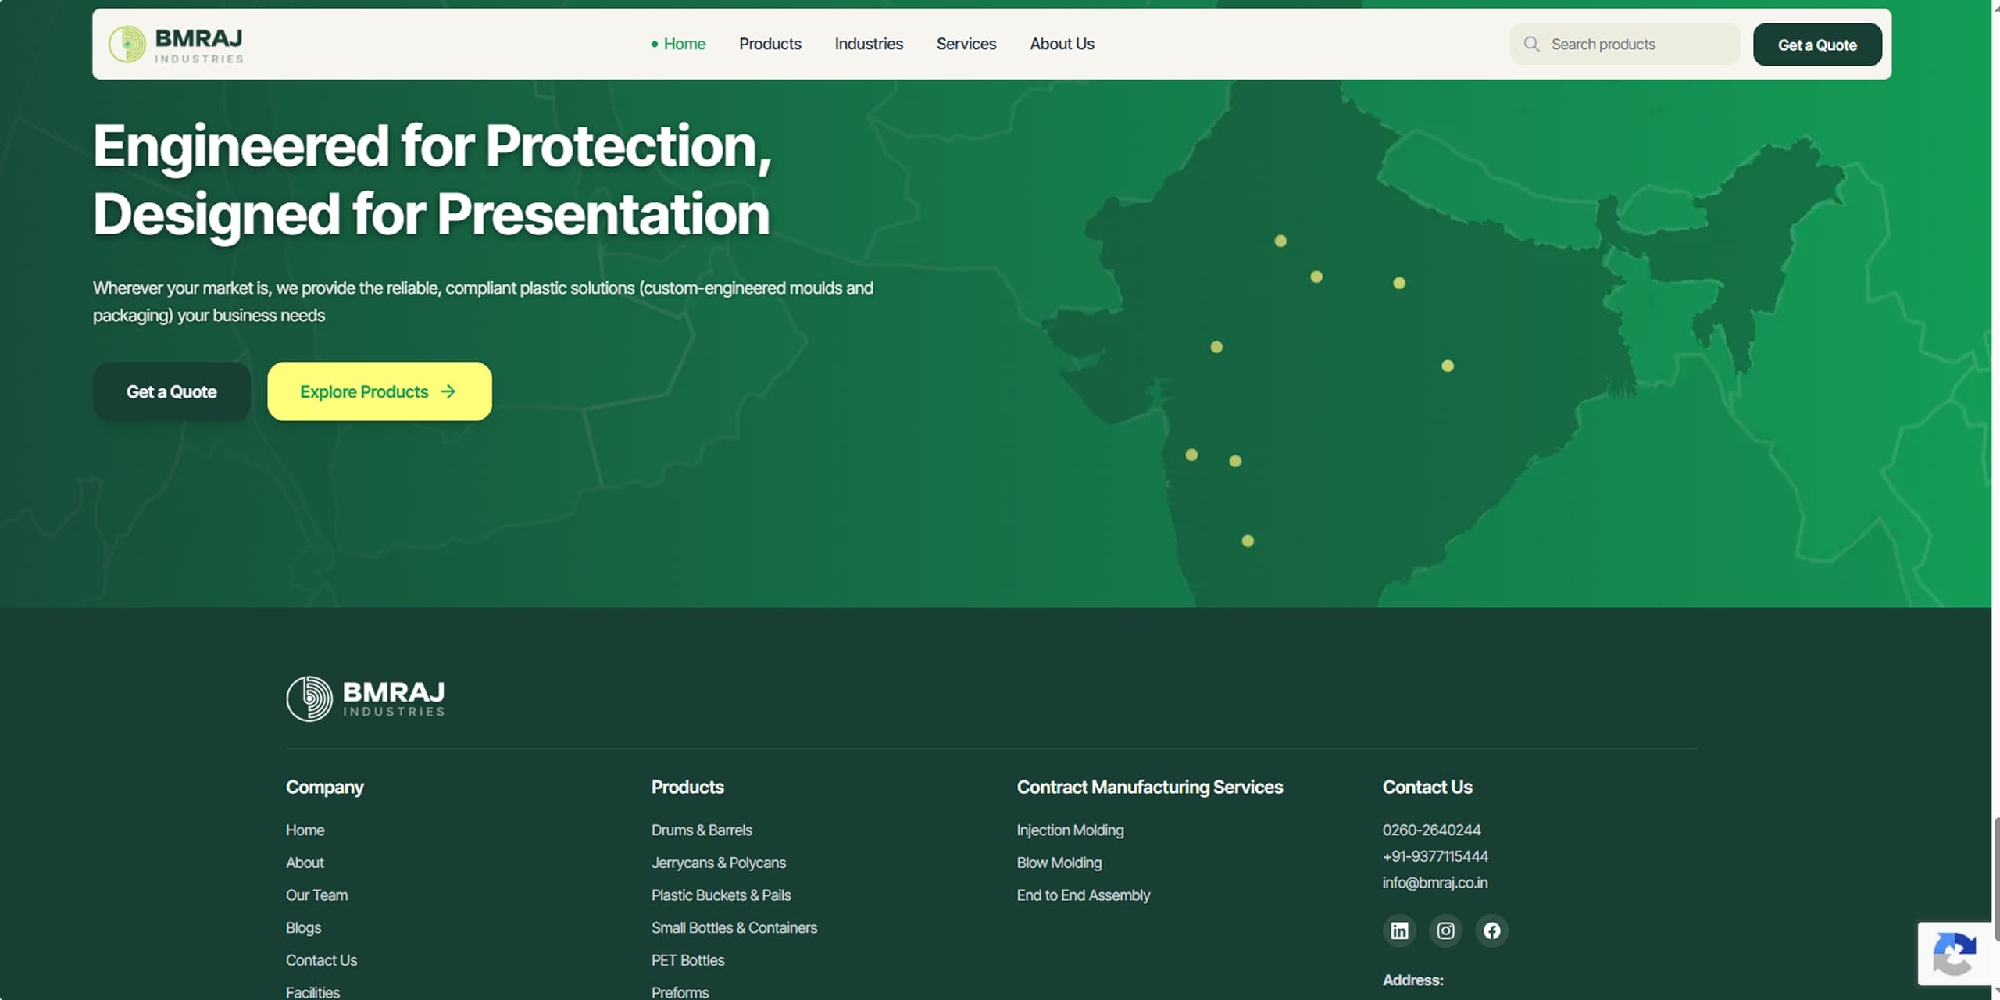Open the LinkedIn social icon
Image resolution: width=2000 pixels, height=1000 pixels.
[x=1399, y=930]
